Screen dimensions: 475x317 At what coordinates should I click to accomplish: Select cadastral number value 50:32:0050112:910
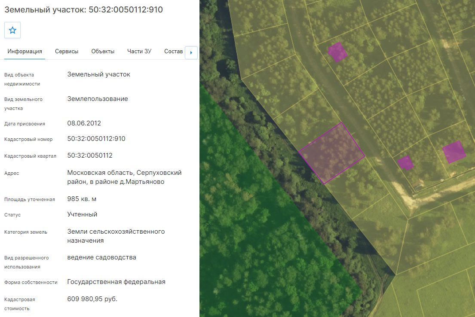tap(96, 139)
